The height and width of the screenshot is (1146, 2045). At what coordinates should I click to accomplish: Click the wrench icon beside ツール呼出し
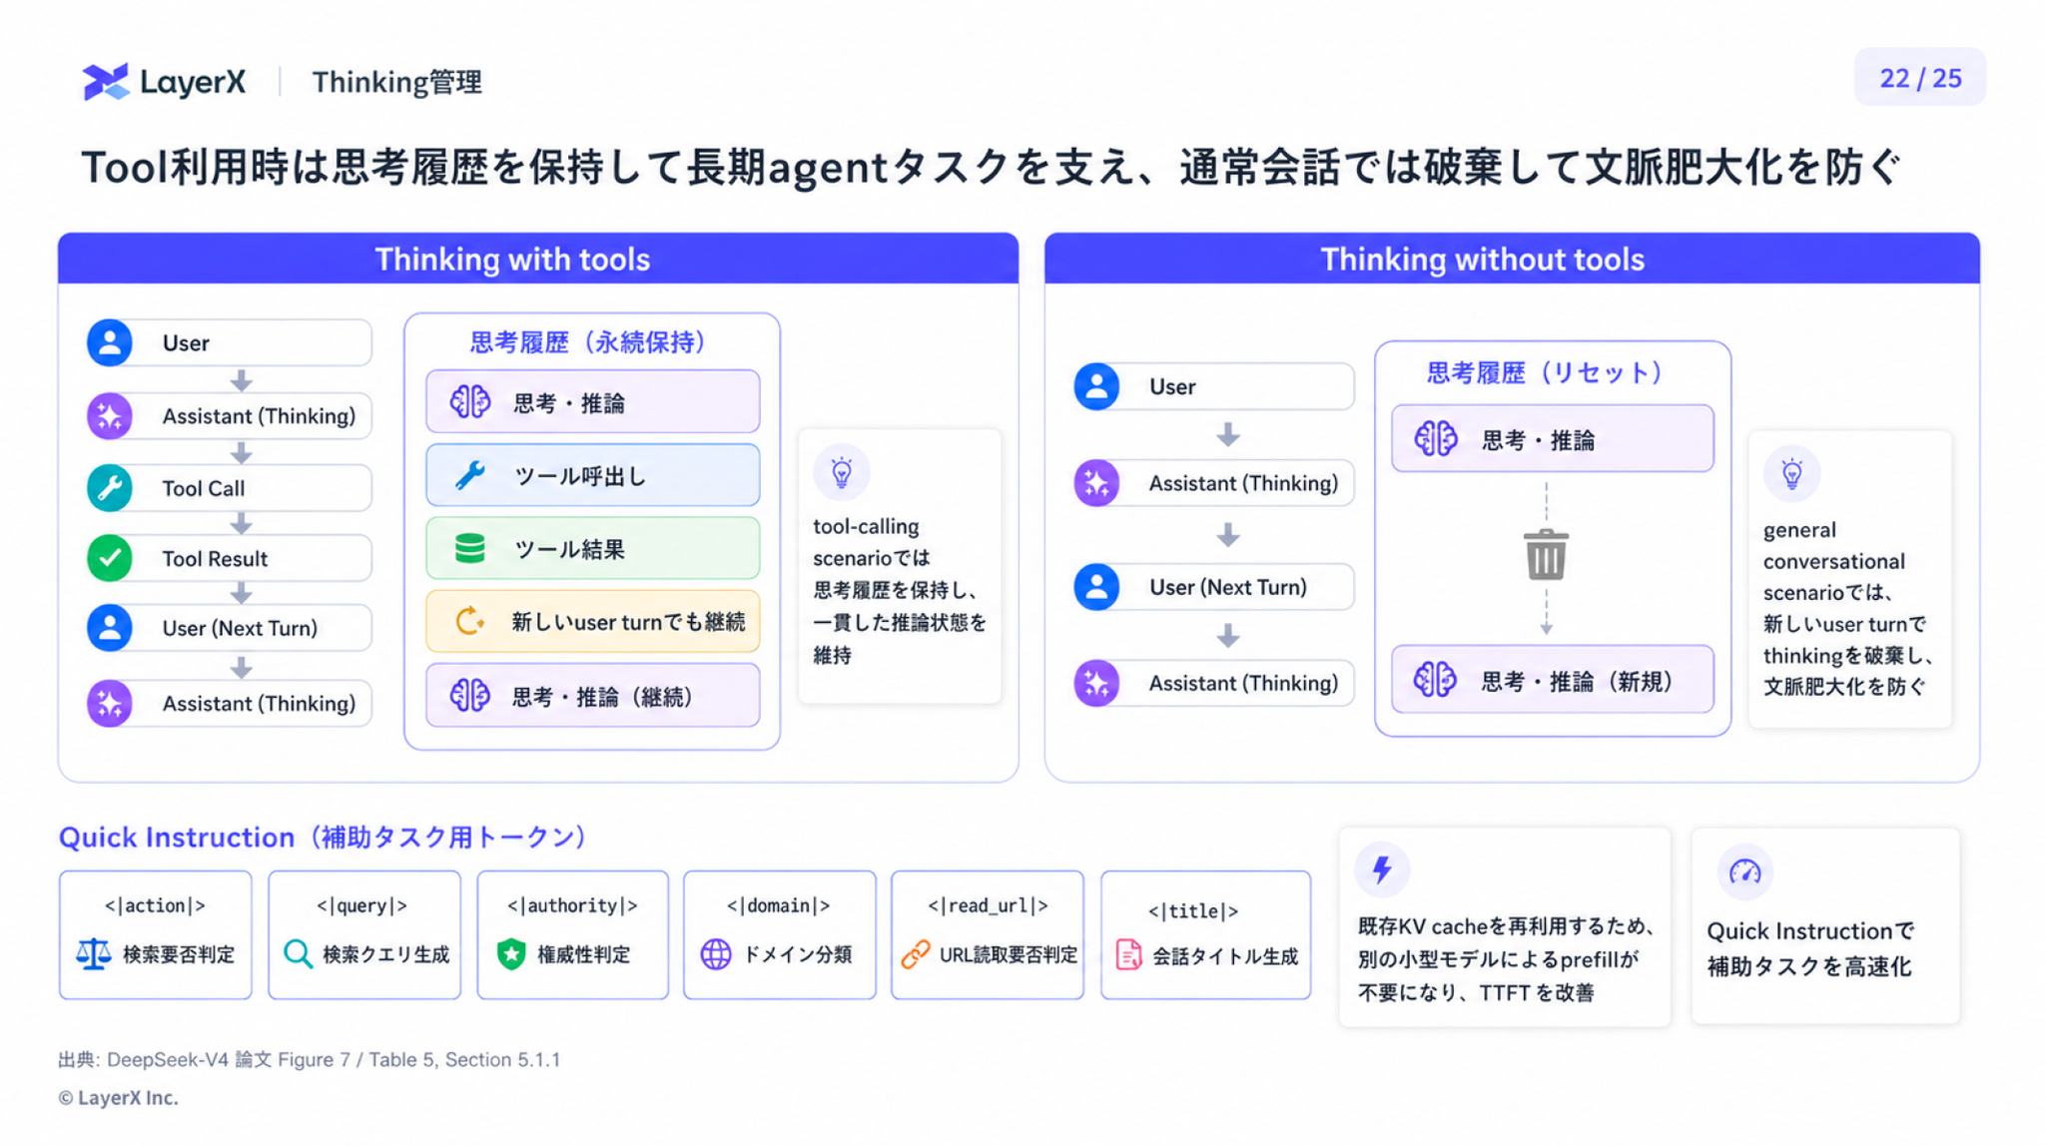[x=470, y=476]
